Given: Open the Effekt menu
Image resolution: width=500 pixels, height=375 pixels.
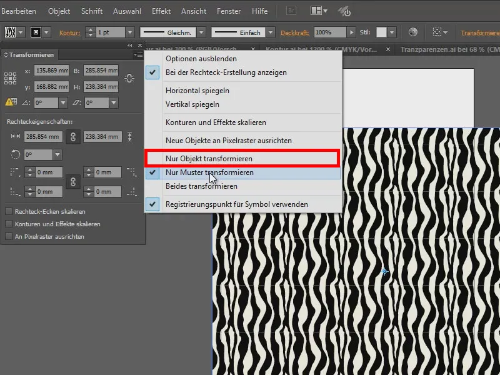Looking at the screenshot, I should [x=161, y=11].
